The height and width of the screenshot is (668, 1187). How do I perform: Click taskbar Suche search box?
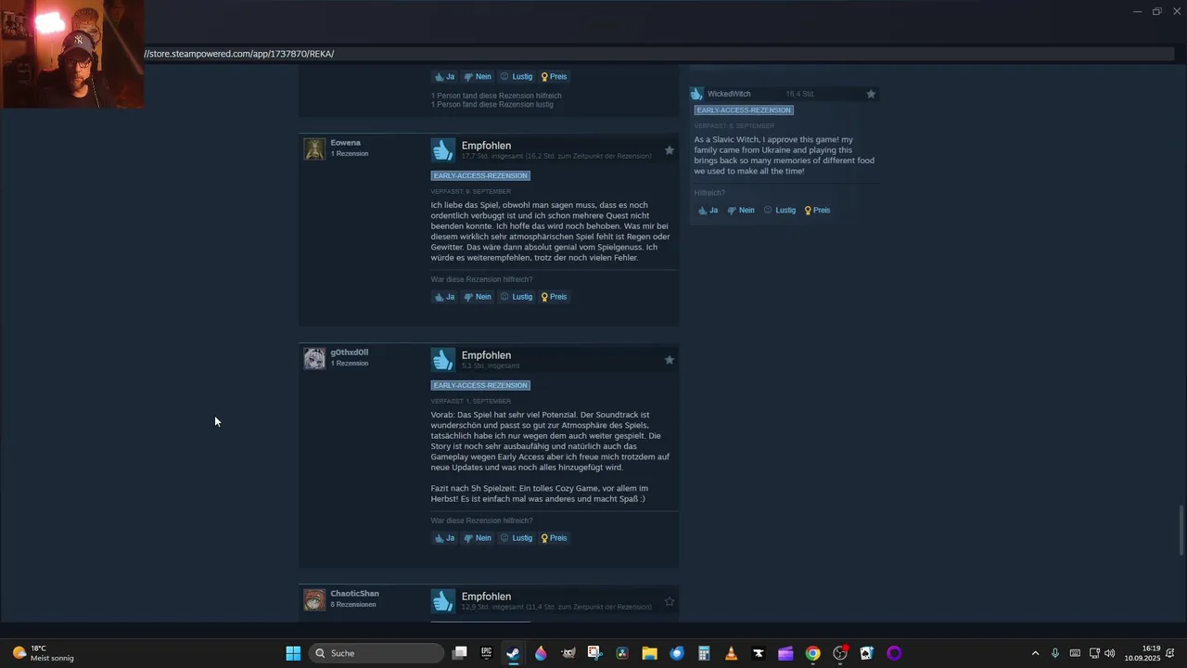(377, 653)
